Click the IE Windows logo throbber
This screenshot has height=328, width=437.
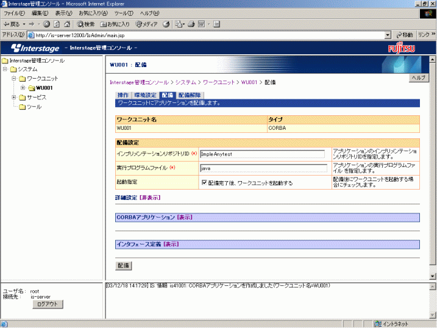pos(428,13)
